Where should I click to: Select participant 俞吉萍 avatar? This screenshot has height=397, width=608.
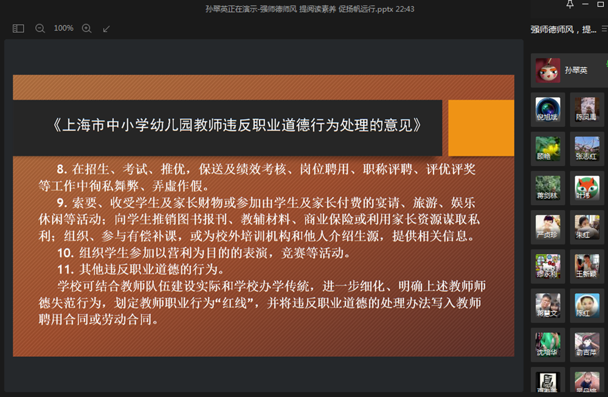pos(587,345)
